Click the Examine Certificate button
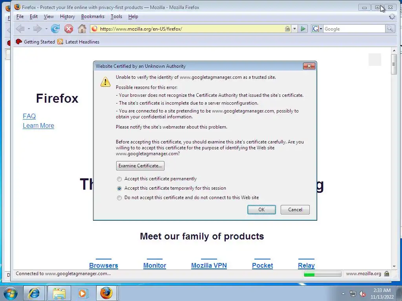This screenshot has width=402, height=301. pyautogui.click(x=140, y=166)
